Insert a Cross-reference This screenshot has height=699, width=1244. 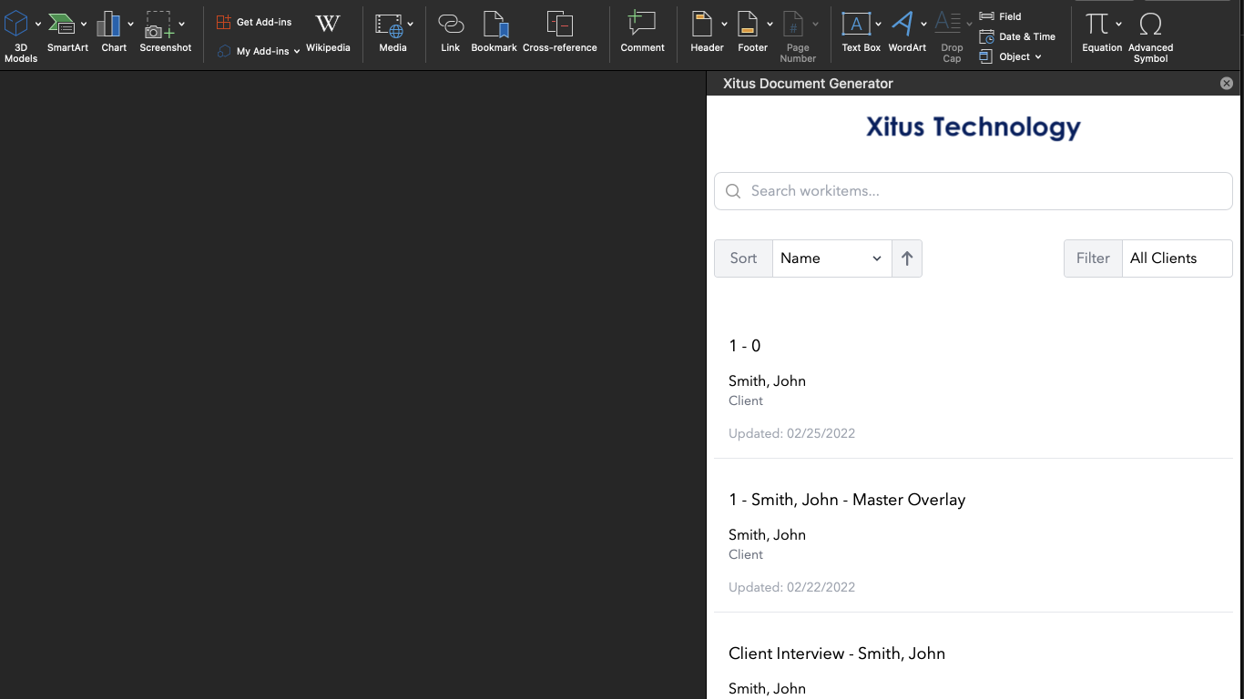(x=560, y=33)
